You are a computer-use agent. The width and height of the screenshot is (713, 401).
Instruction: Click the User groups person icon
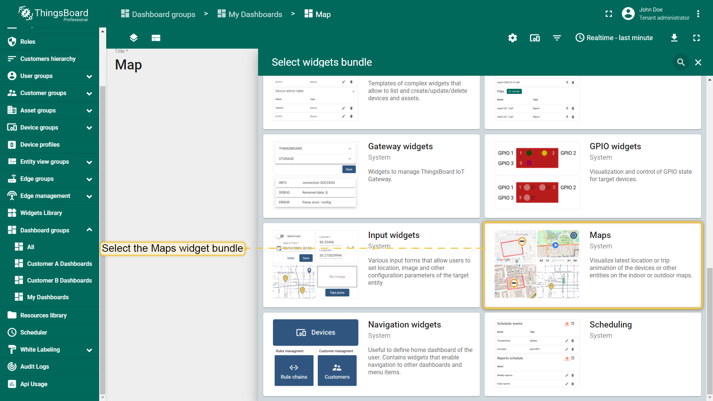pos(12,76)
